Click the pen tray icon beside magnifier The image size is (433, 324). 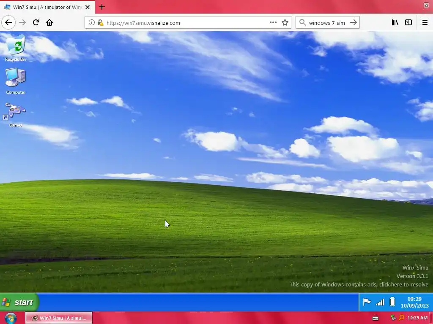[x=394, y=318]
